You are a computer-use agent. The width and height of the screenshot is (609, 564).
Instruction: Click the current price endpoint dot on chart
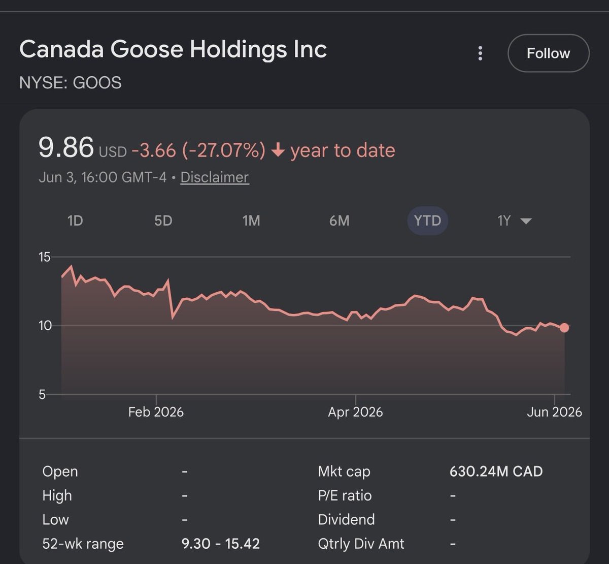pos(564,328)
